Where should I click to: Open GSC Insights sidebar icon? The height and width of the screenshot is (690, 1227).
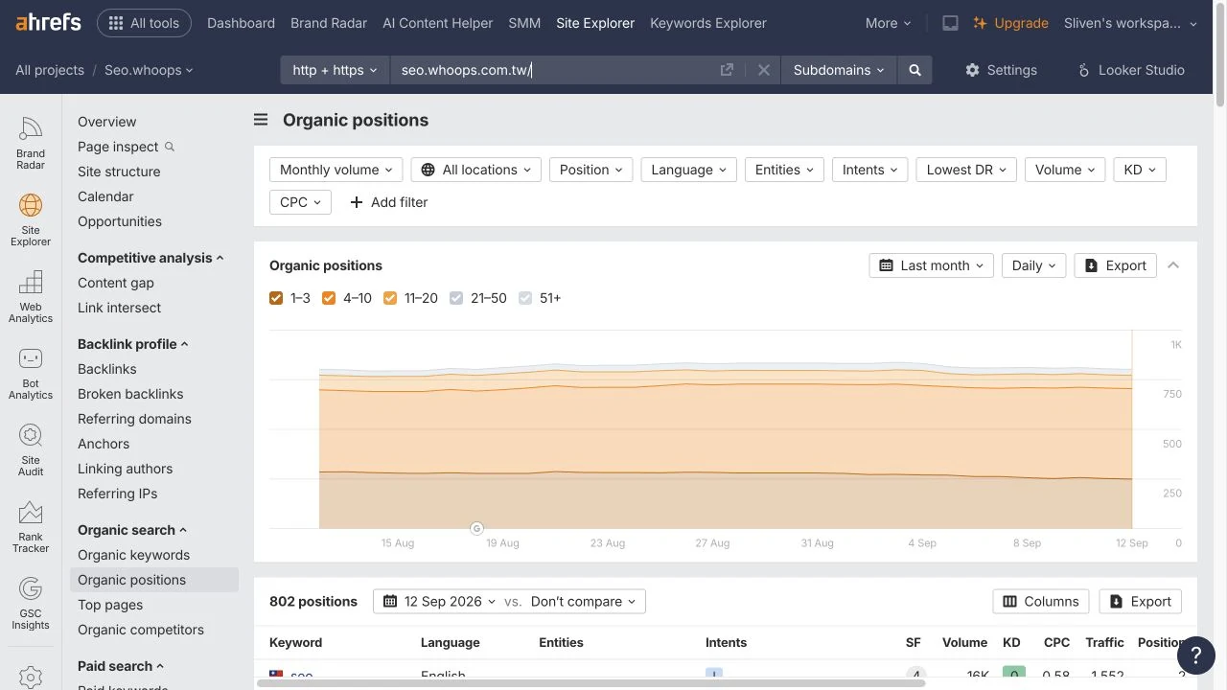click(x=31, y=604)
